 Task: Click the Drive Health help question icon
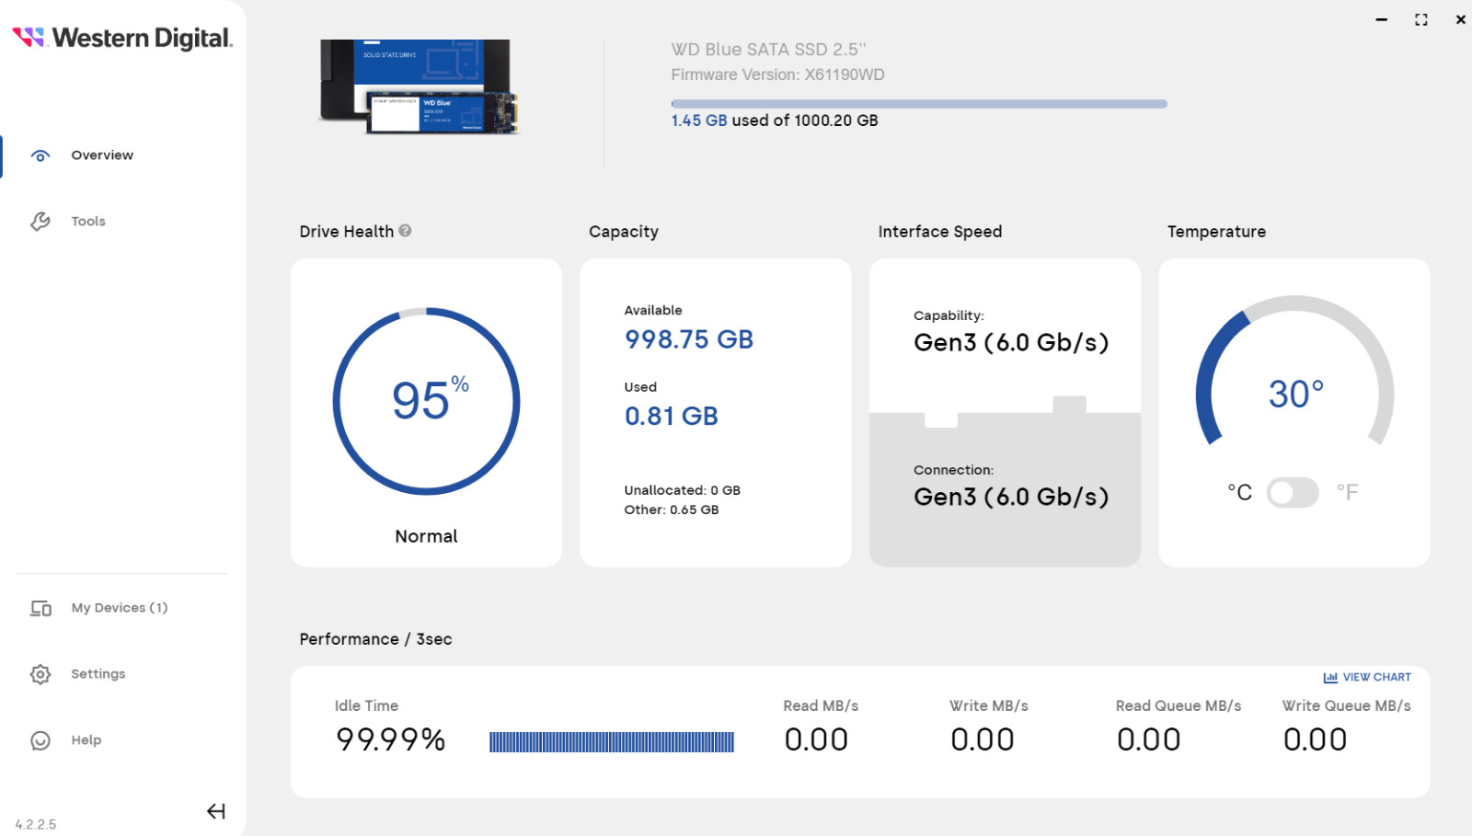click(405, 231)
